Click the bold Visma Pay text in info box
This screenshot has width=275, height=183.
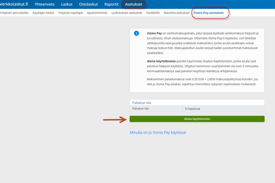click(154, 33)
